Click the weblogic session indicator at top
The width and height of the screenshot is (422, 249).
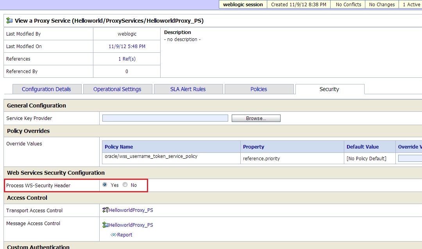point(243,4)
